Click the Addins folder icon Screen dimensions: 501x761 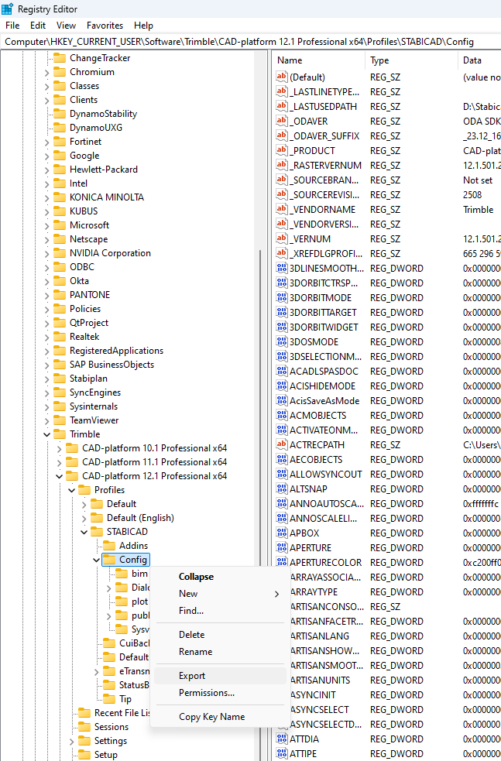[109, 546]
